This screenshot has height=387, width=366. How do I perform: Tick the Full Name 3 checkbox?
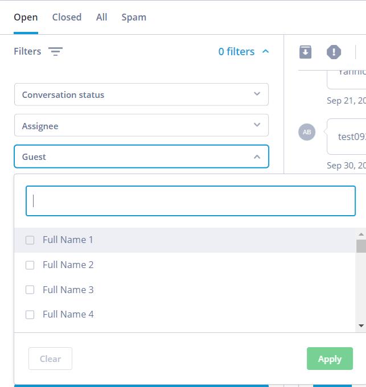click(x=30, y=290)
